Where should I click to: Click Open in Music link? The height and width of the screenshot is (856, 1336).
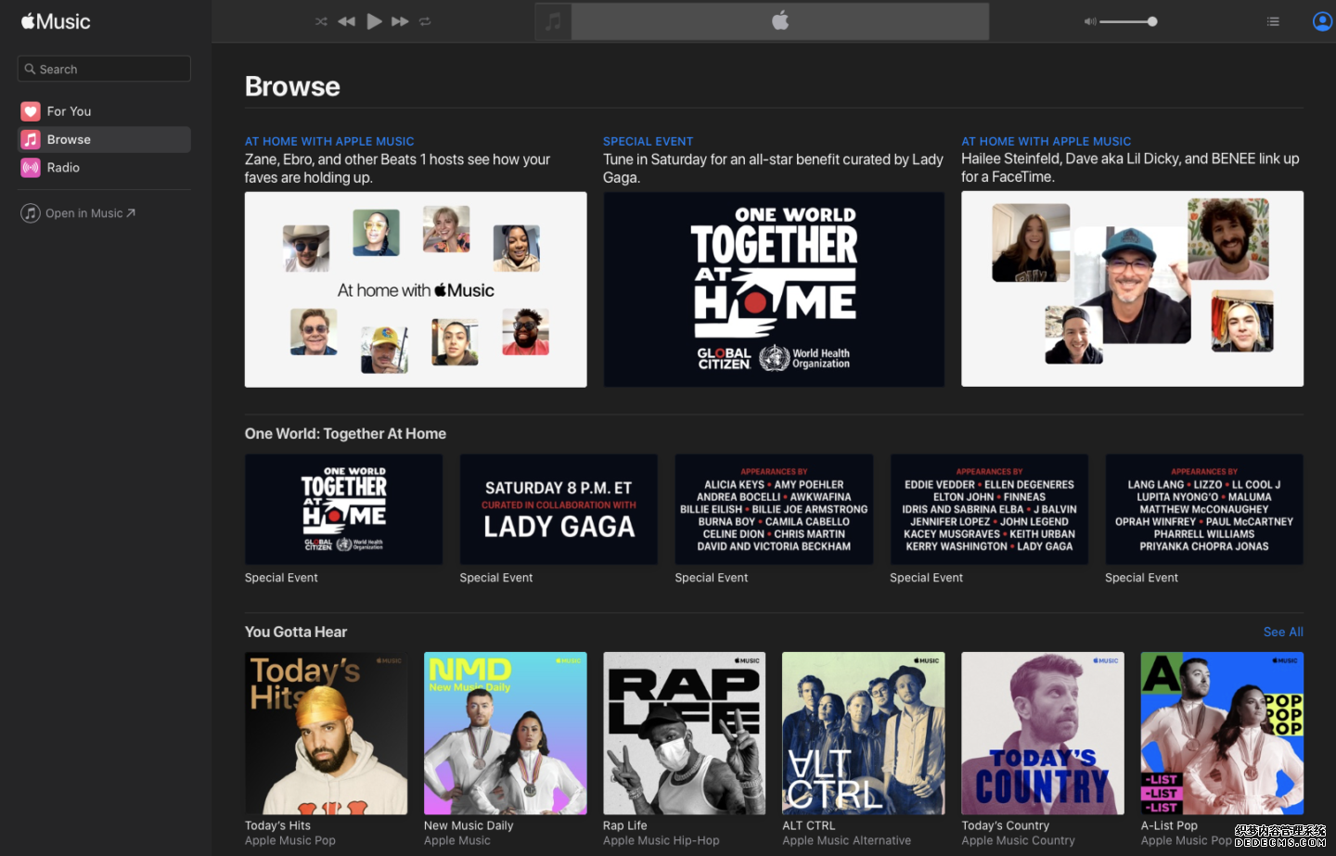[x=90, y=213]
